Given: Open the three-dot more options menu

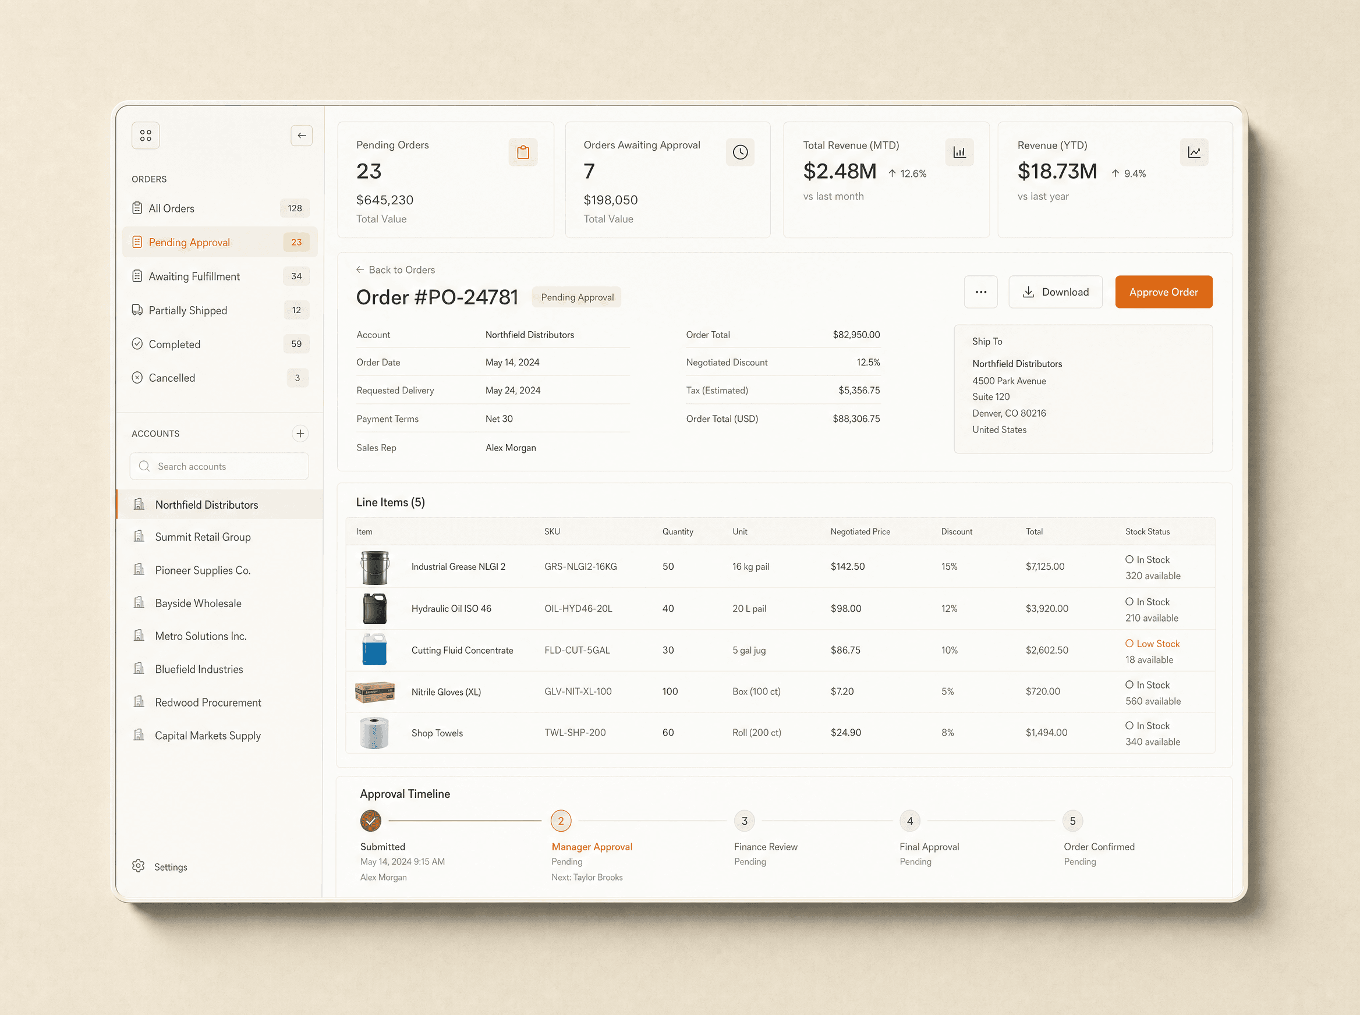Looking at the screenshot, I should (981, 292).
